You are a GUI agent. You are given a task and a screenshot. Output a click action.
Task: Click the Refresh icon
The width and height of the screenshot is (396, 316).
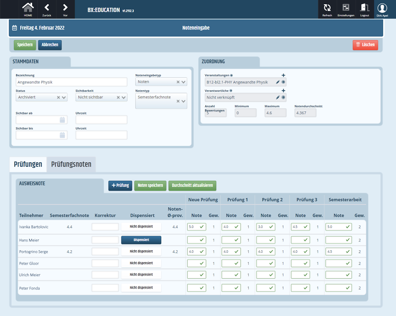(x=327, y=9)
